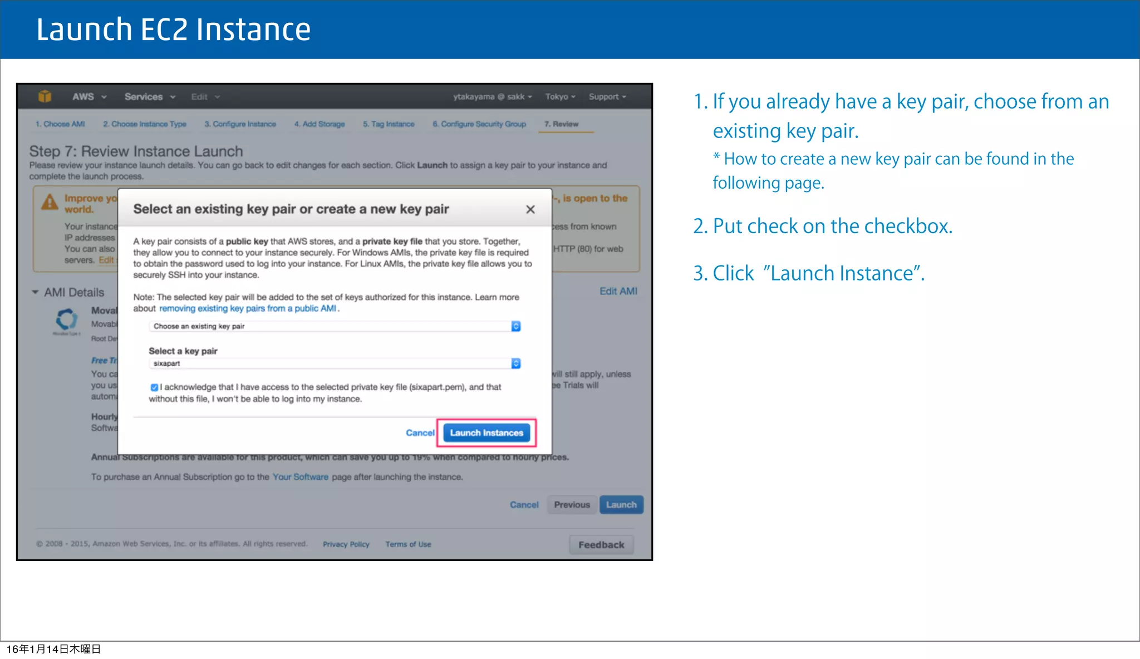Click the Launch Instances button
1140x659 pixels.
pyautogui.click(x=487, y=433)
